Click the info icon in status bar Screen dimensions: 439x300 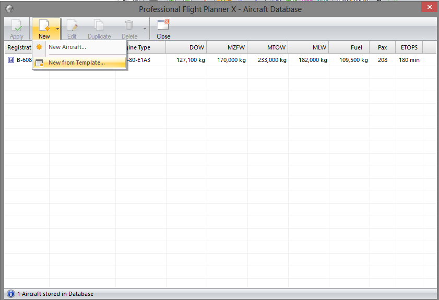(x=11, y=294)
